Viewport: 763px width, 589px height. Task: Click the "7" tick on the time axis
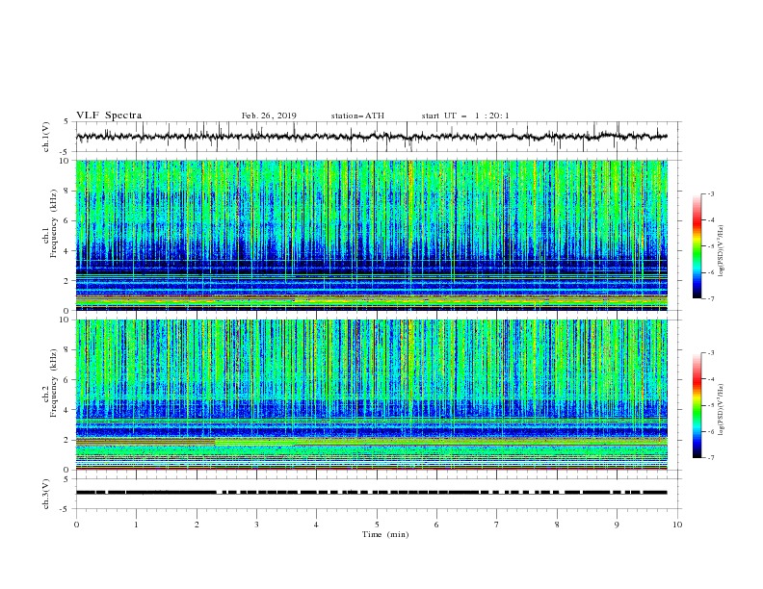coord(497,525)
